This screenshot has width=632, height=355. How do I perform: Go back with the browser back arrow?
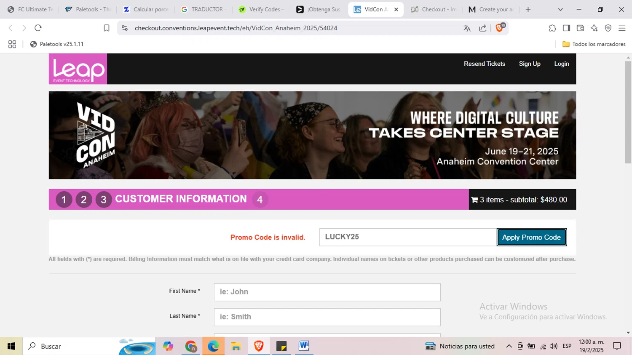coord(11,28)
